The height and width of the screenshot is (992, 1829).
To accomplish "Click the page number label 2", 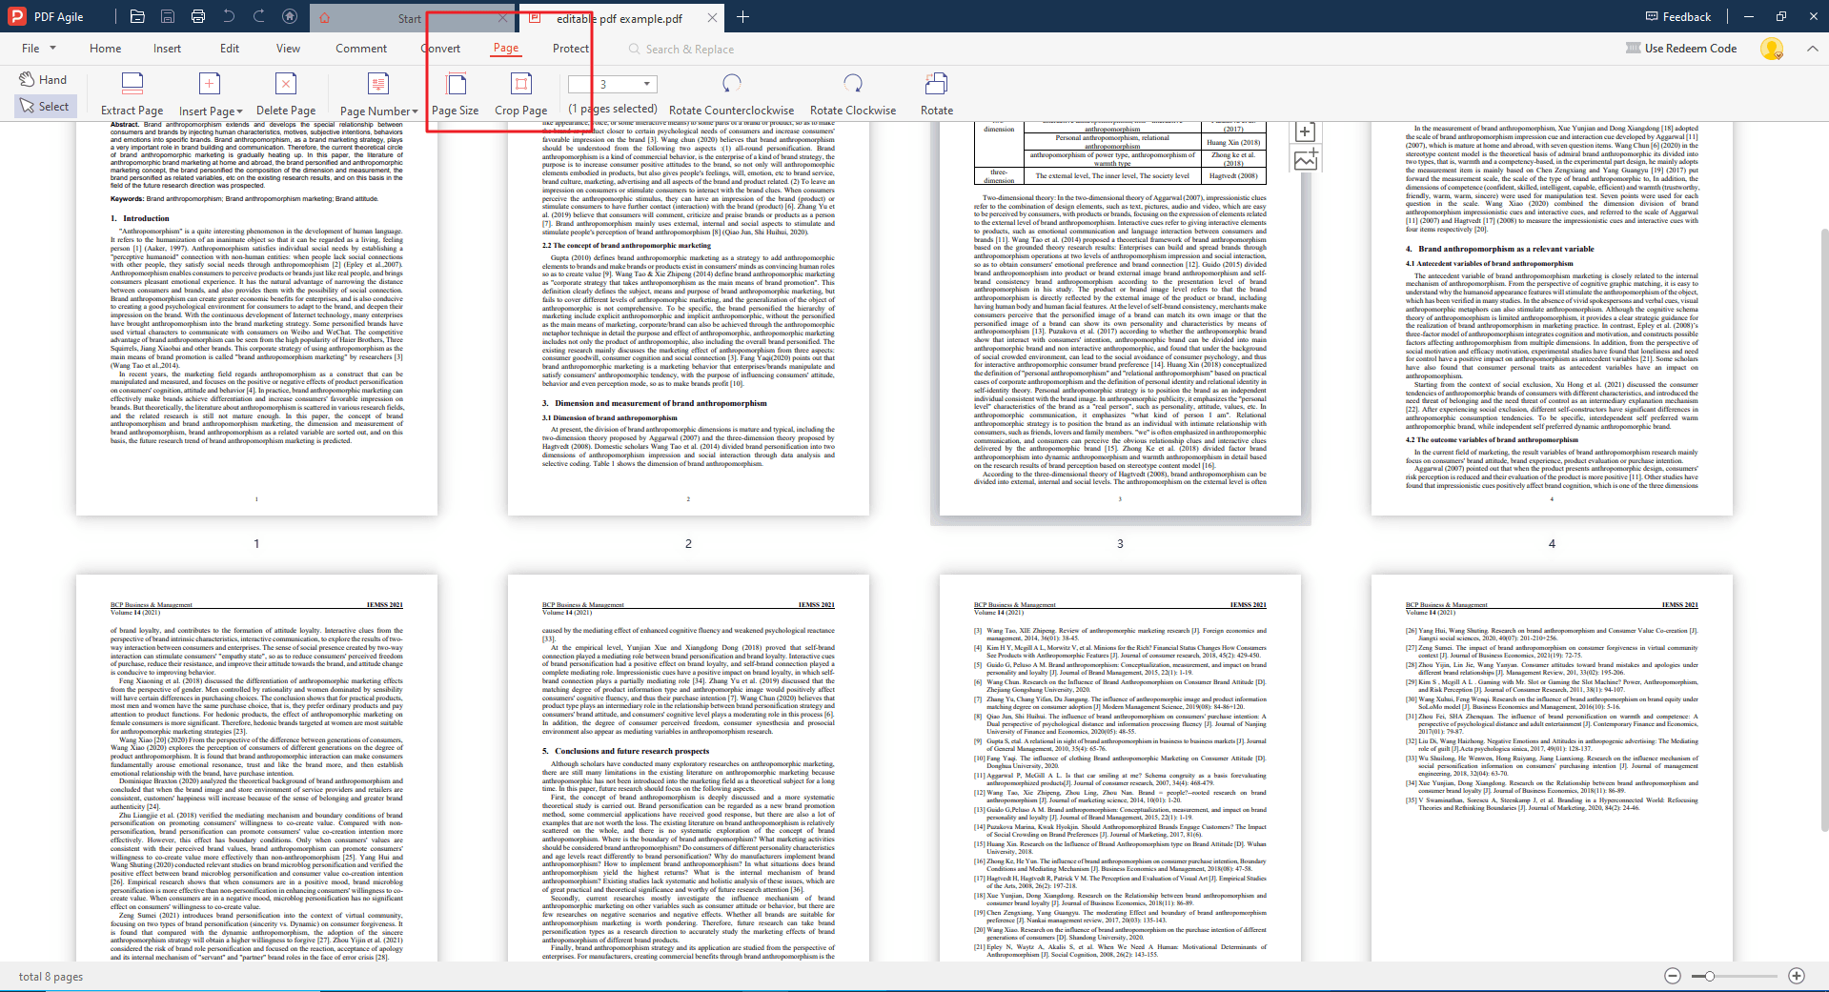I will pos(688,543).
